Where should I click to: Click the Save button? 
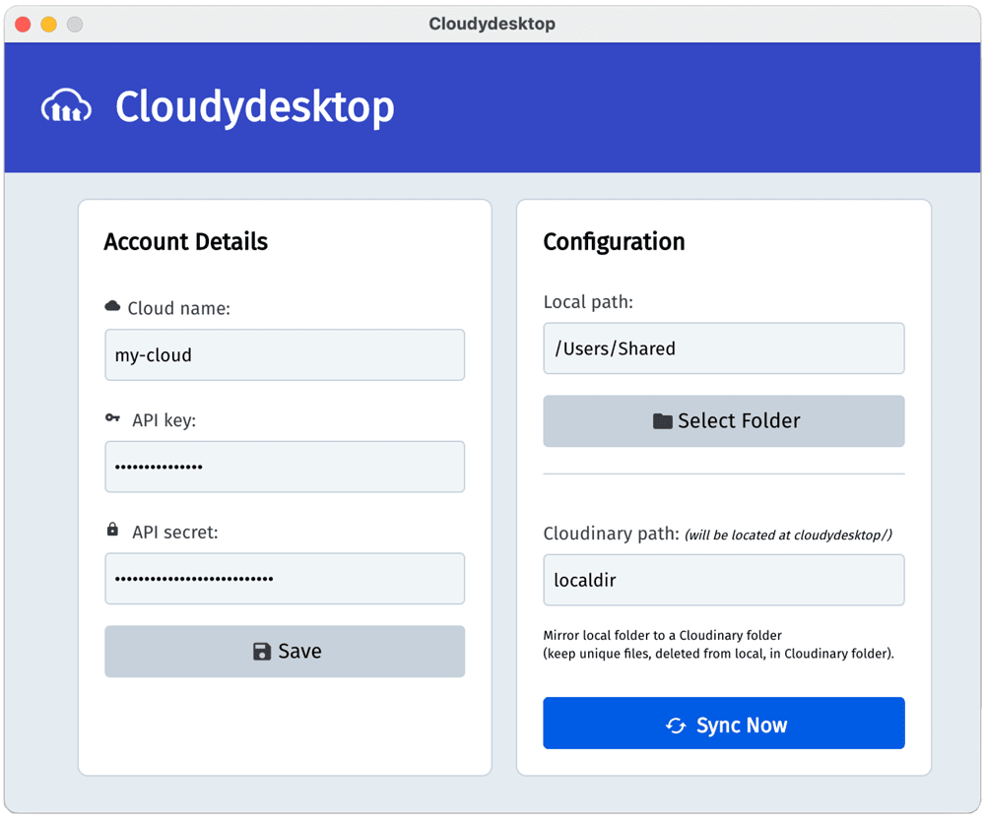pyautogui.click(x=285, y=651)
